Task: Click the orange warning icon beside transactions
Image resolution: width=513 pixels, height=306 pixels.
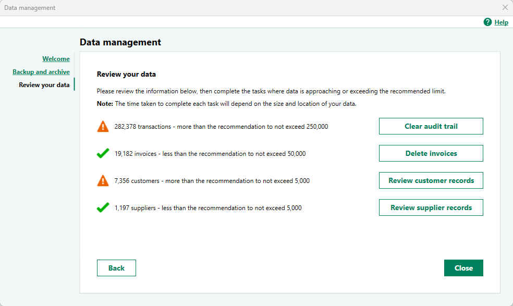Action: 103,126
